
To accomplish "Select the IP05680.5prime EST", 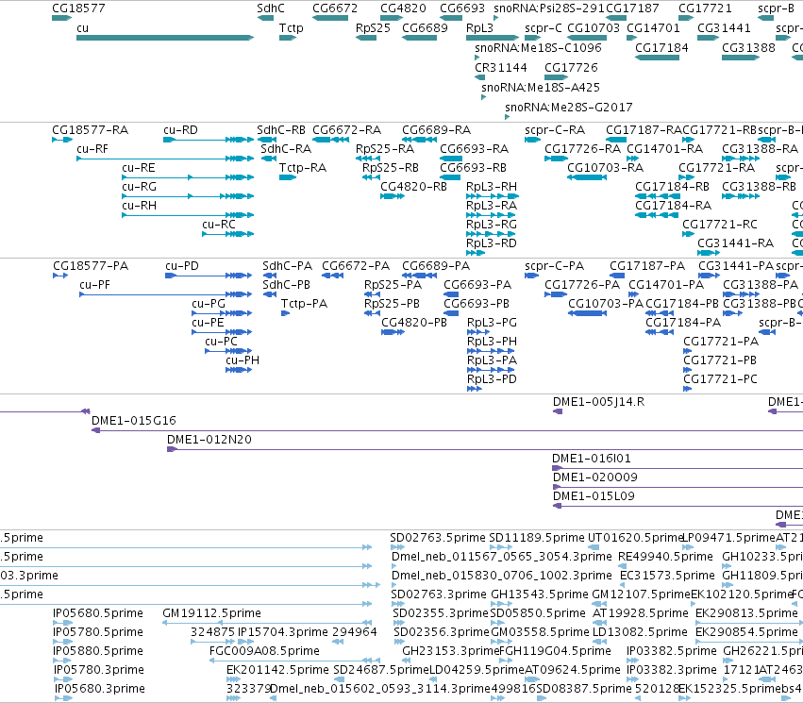I will [62, 623].
